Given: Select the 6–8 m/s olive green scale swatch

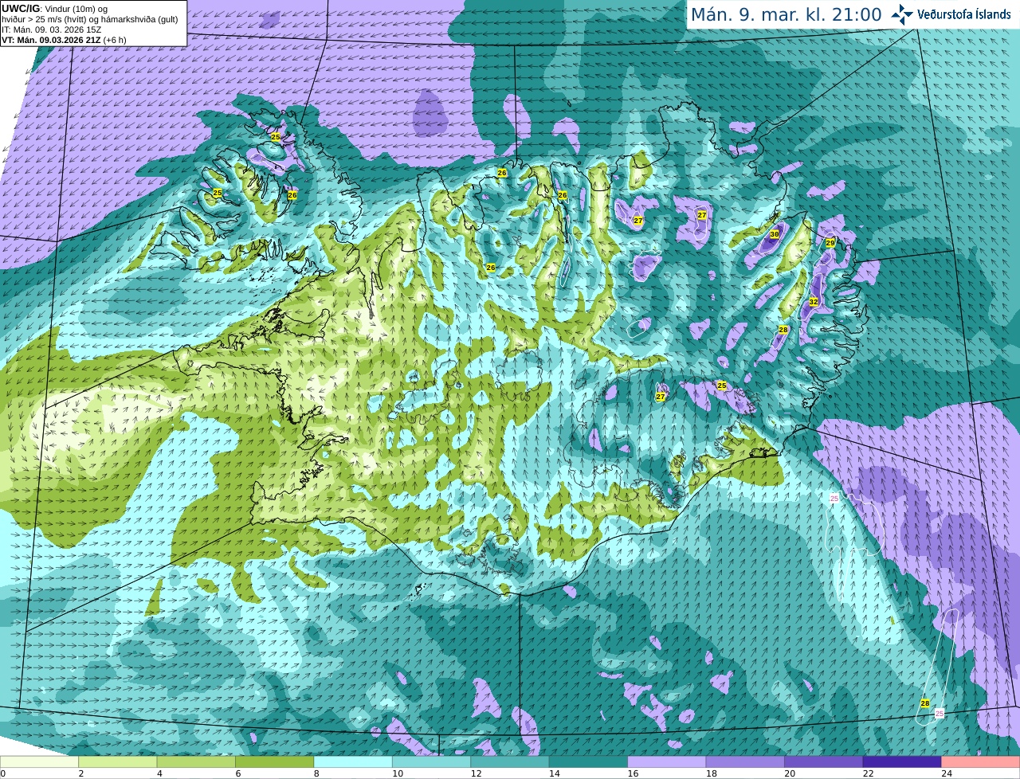Looking at the screenshot, I should click(274, 761).
